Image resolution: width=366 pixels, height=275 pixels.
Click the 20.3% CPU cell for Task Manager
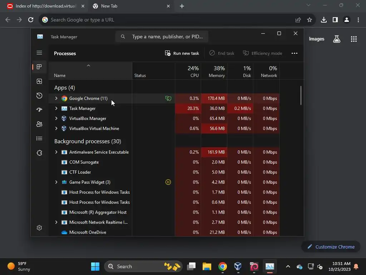(x=188, y=108)
